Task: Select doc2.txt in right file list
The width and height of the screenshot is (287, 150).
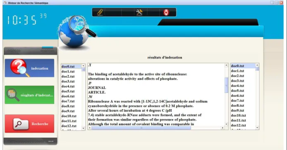Action: click(x=243, y=76)
